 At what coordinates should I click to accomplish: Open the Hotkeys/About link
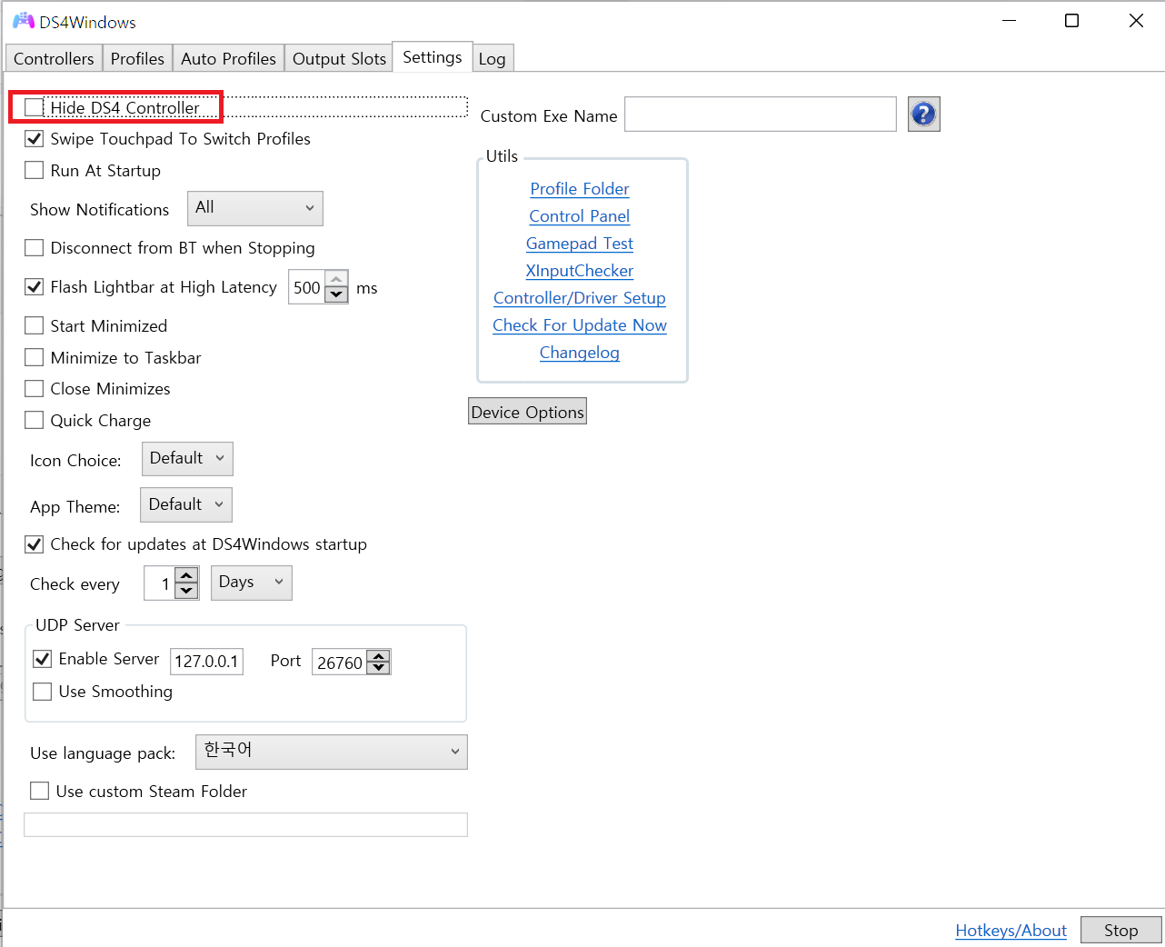1011,931
